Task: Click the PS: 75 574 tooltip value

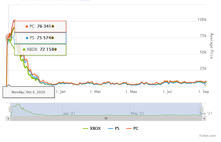Action: (x=40, y=38)
